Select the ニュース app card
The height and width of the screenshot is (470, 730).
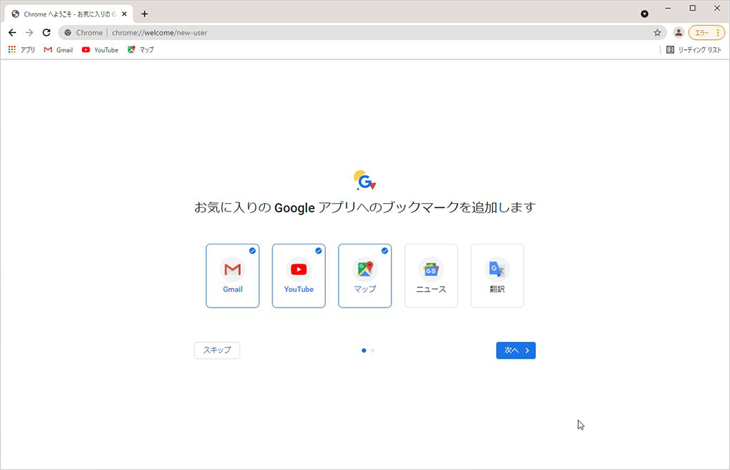(x=431, y=276)
